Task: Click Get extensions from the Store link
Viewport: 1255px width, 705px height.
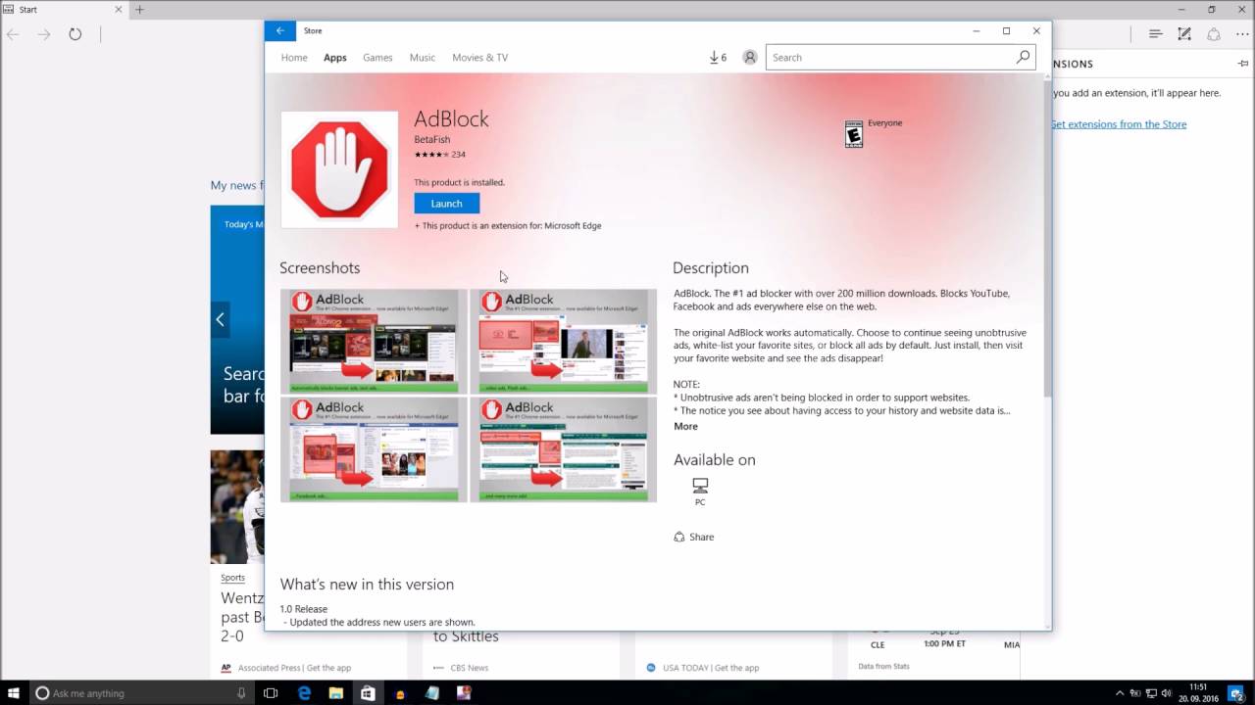Action: [1119, 124]
